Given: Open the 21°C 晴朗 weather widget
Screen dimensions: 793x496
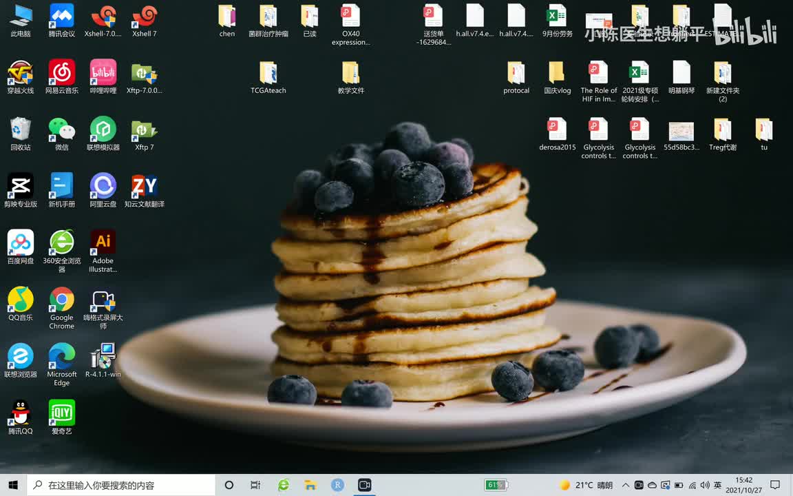Looking at the screenshot, I should pos(586,485).
